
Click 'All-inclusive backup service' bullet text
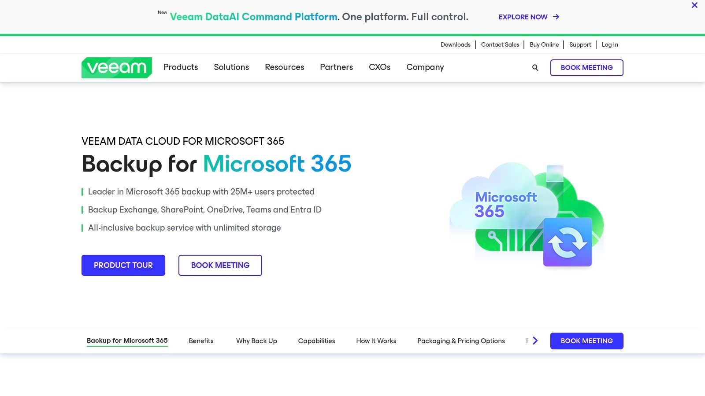coord(185,228)
